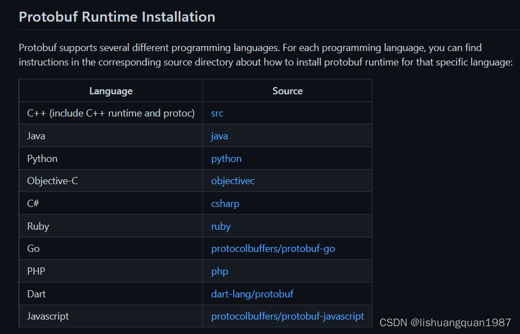Screen dimensions: 520x334
Task: Click the Javascript language cell
Action: click(x=48, y=316)
